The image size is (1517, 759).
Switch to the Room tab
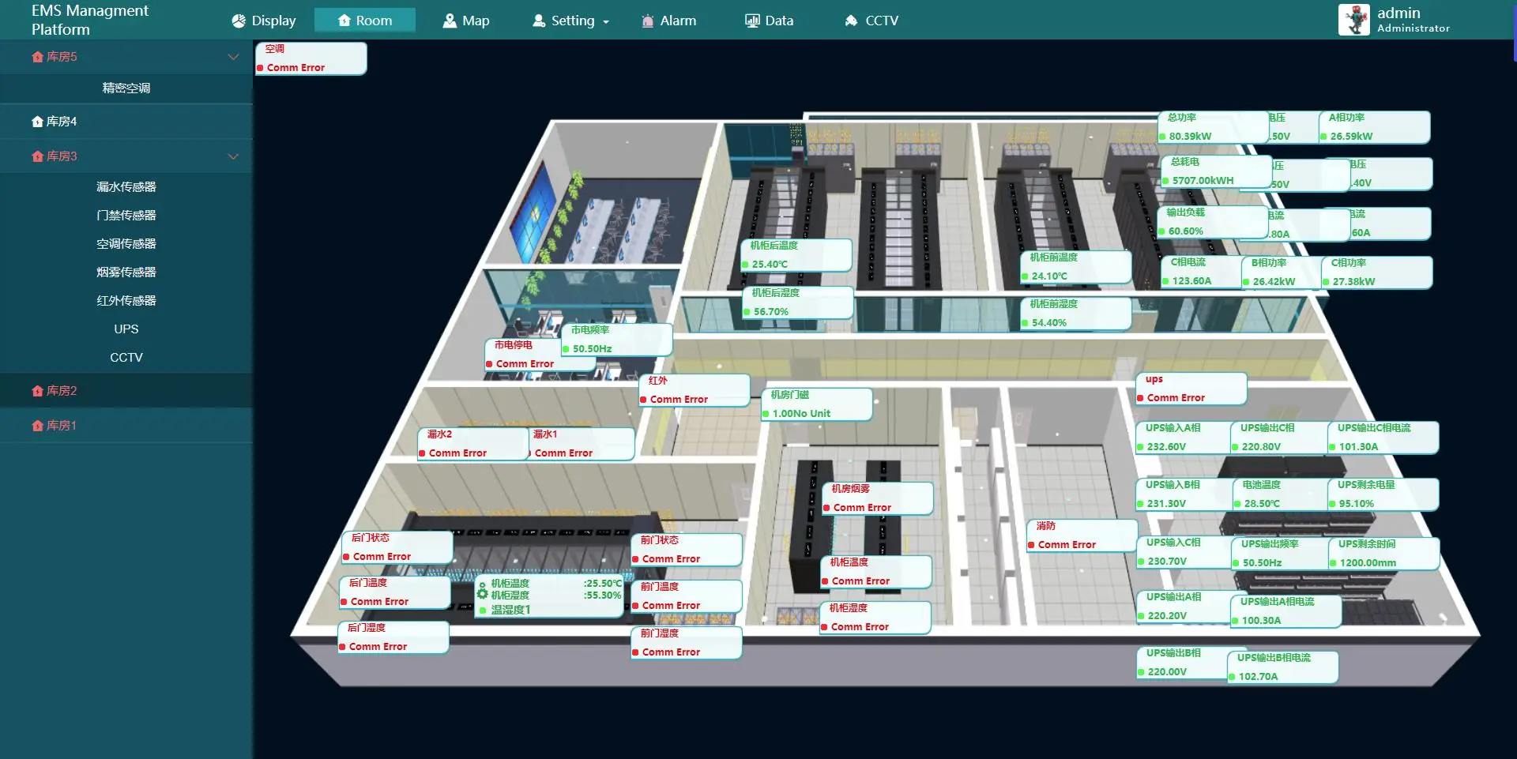click(x=365, y=20)
